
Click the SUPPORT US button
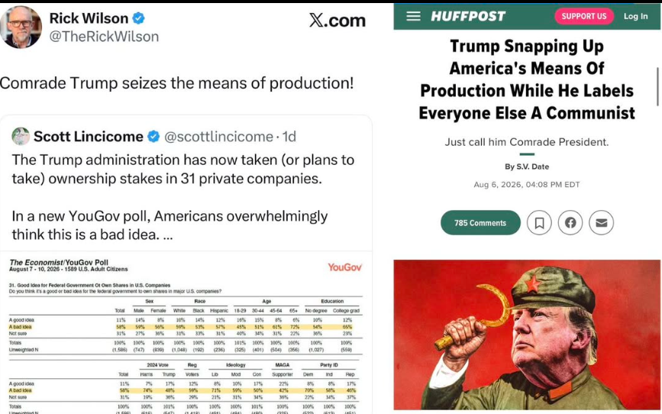coord(584,16)
